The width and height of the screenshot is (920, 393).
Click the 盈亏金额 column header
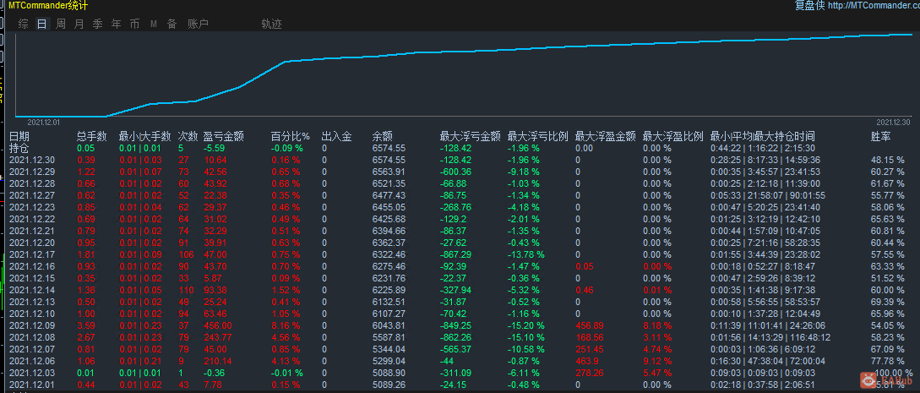pyautogui.click(x=223, y=137)
